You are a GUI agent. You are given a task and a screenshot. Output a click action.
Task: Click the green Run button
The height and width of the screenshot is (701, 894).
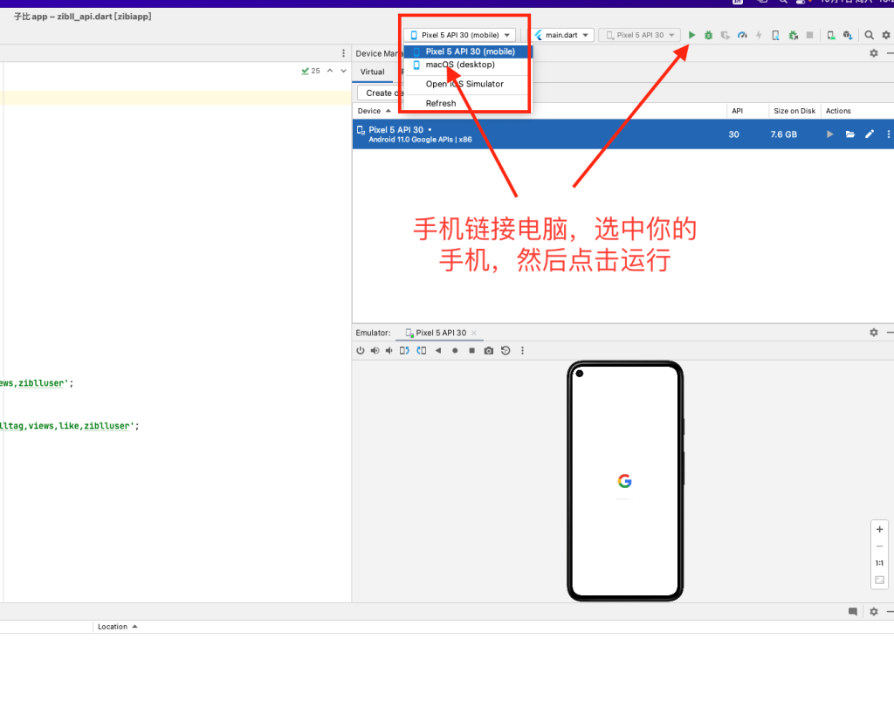pyautogui.click(x=691, y=35)
